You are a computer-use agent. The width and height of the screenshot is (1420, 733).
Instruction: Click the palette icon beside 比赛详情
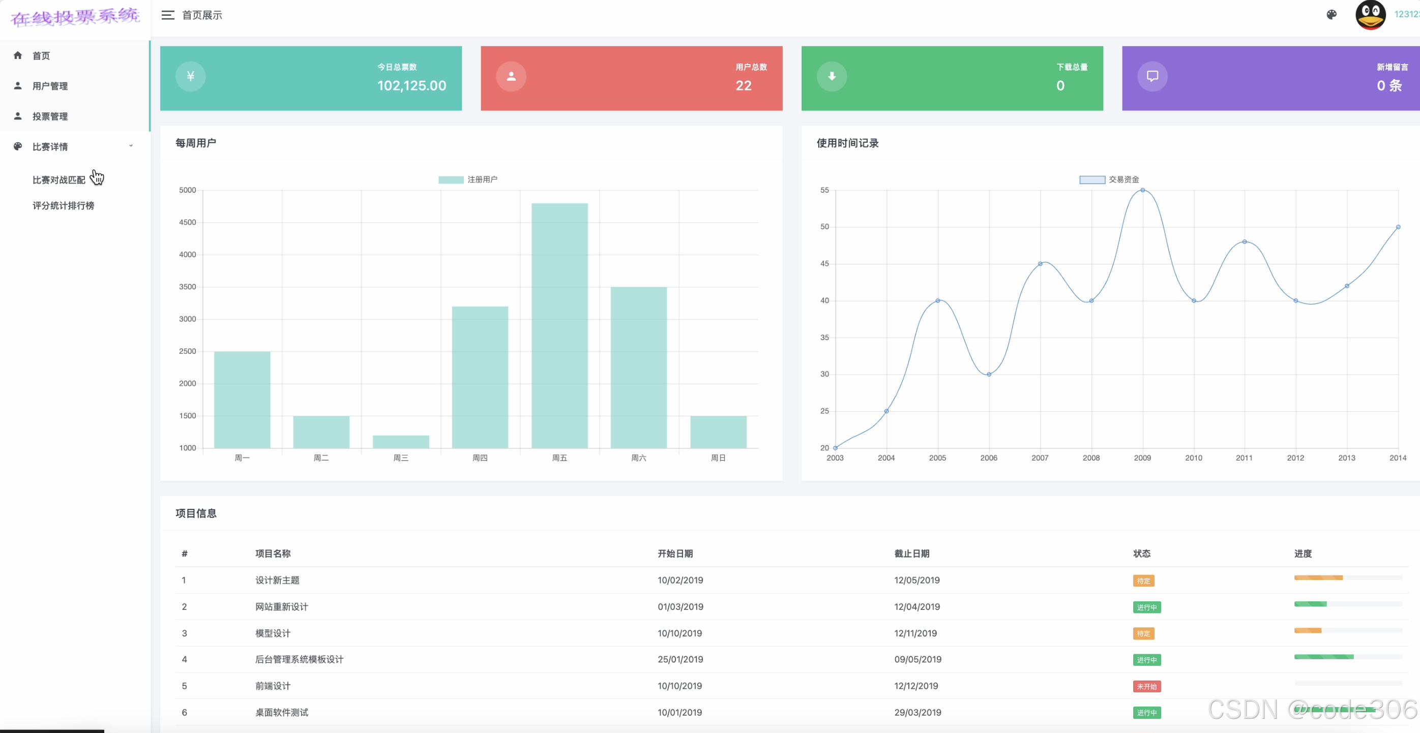click(x=18, y=146)
